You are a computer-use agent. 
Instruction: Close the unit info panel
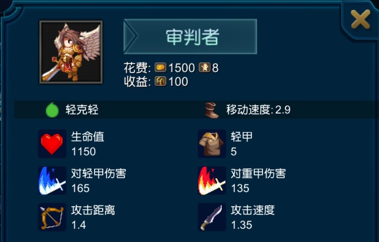(x=360, y=19)
